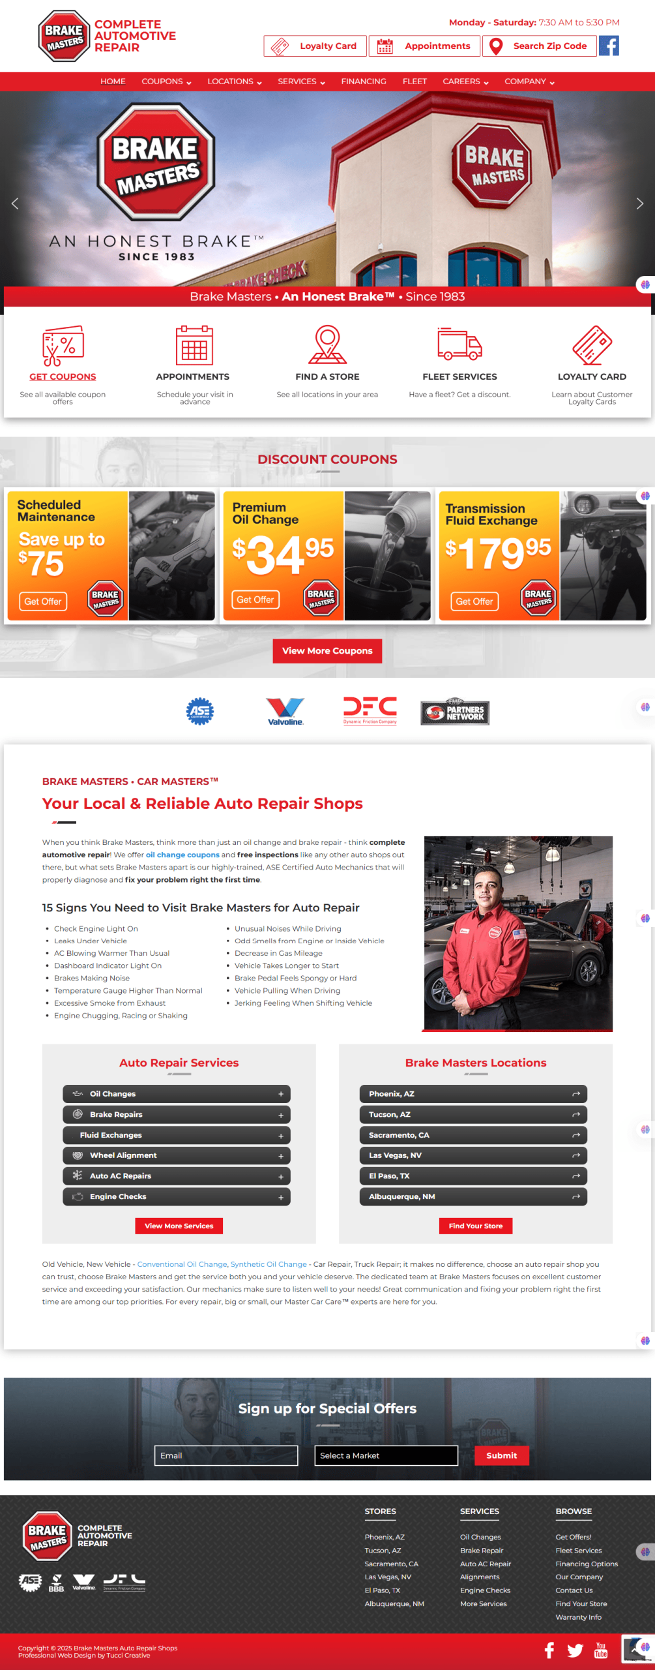
Task: Click the Appointments calendar icon
Action: pyautogui.click(x=194, y=345)
